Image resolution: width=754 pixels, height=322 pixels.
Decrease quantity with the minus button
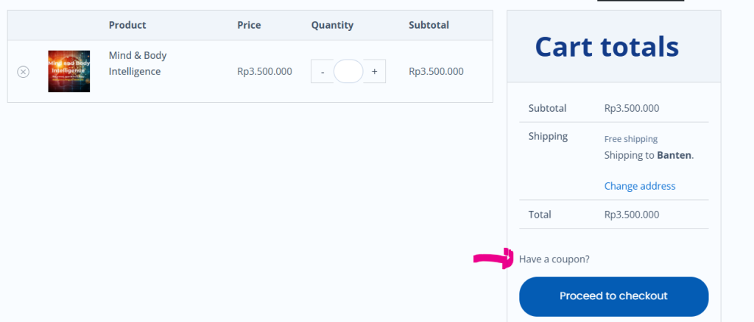click(x=323, y=71)
